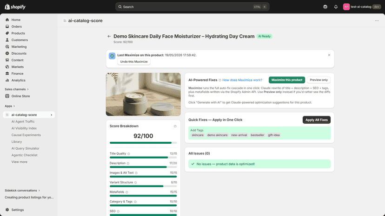Select the Analytics bar chart icon
Viewport: 385px width, 216px height.
point(7,80)
